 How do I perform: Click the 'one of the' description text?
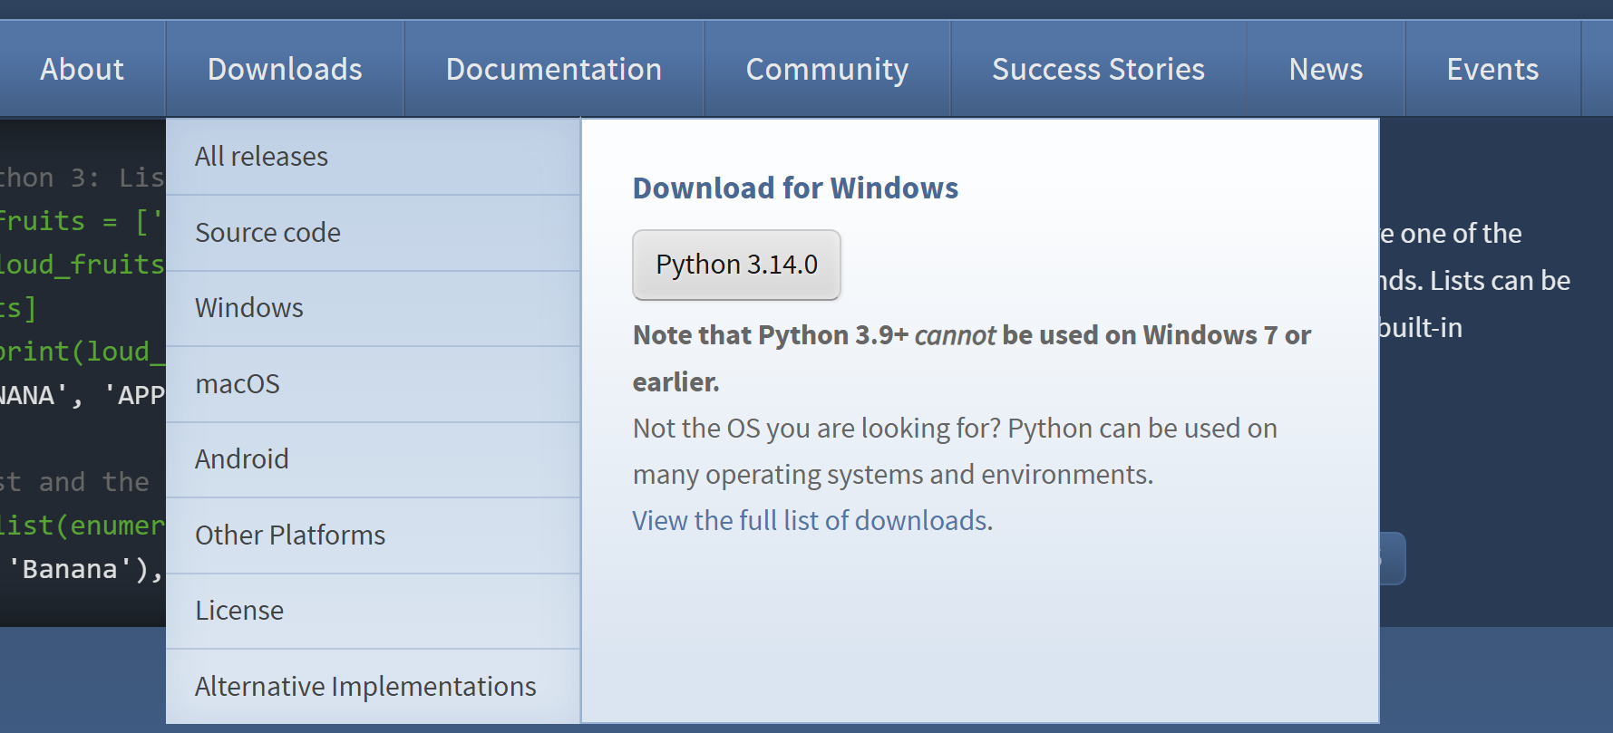coord(1461,234)
